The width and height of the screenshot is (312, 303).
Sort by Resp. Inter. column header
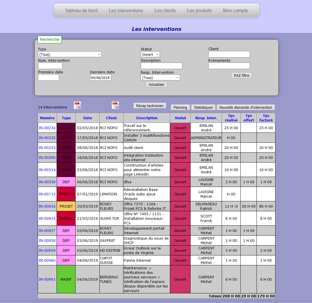206,118
